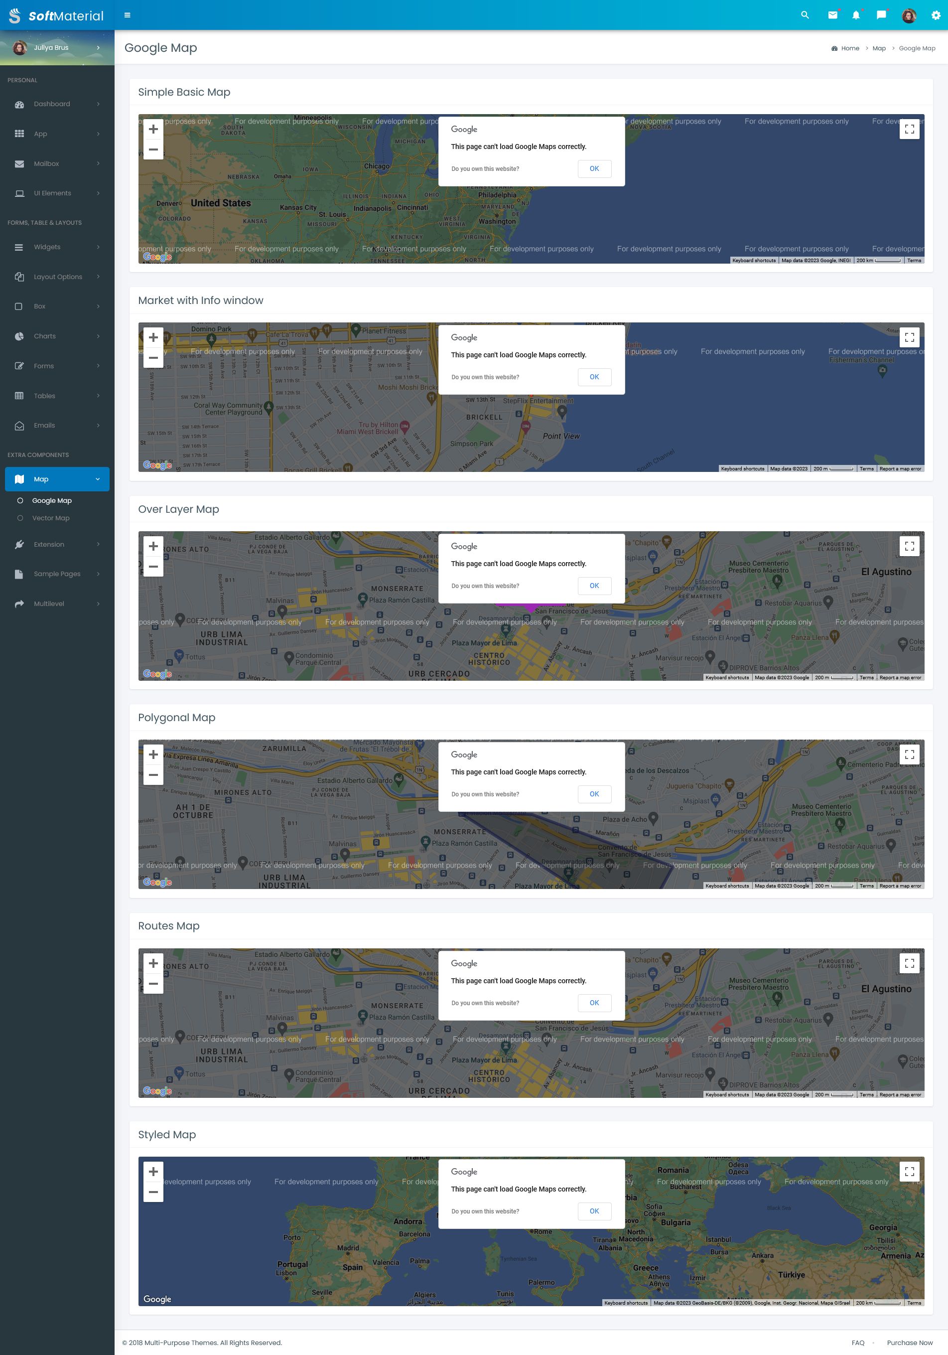The image size is (948, 1355).
Task: Open the chat message icon in header
Action: point(881,15)
